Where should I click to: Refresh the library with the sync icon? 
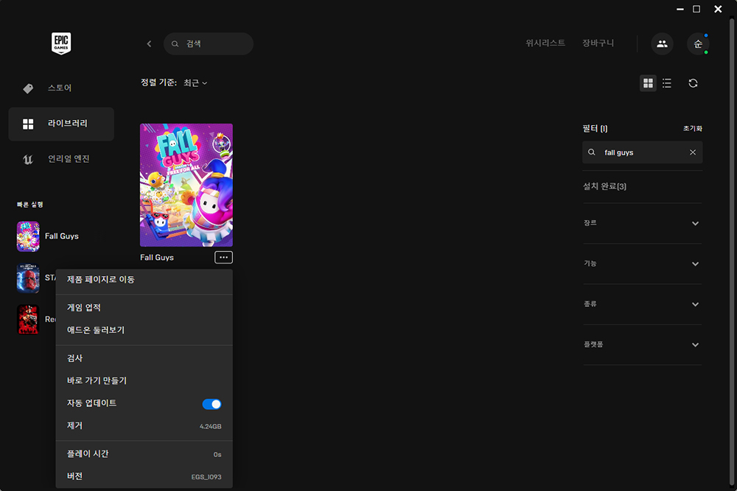(x=693, y=83)
